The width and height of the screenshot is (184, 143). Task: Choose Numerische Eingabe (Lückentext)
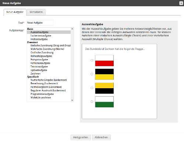[x=49, y=80]
